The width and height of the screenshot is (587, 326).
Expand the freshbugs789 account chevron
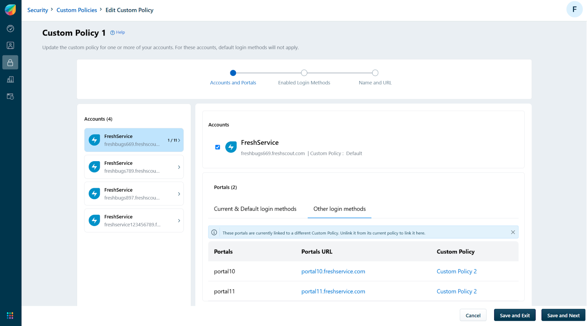pyautogui.click(x=179, y=167)
